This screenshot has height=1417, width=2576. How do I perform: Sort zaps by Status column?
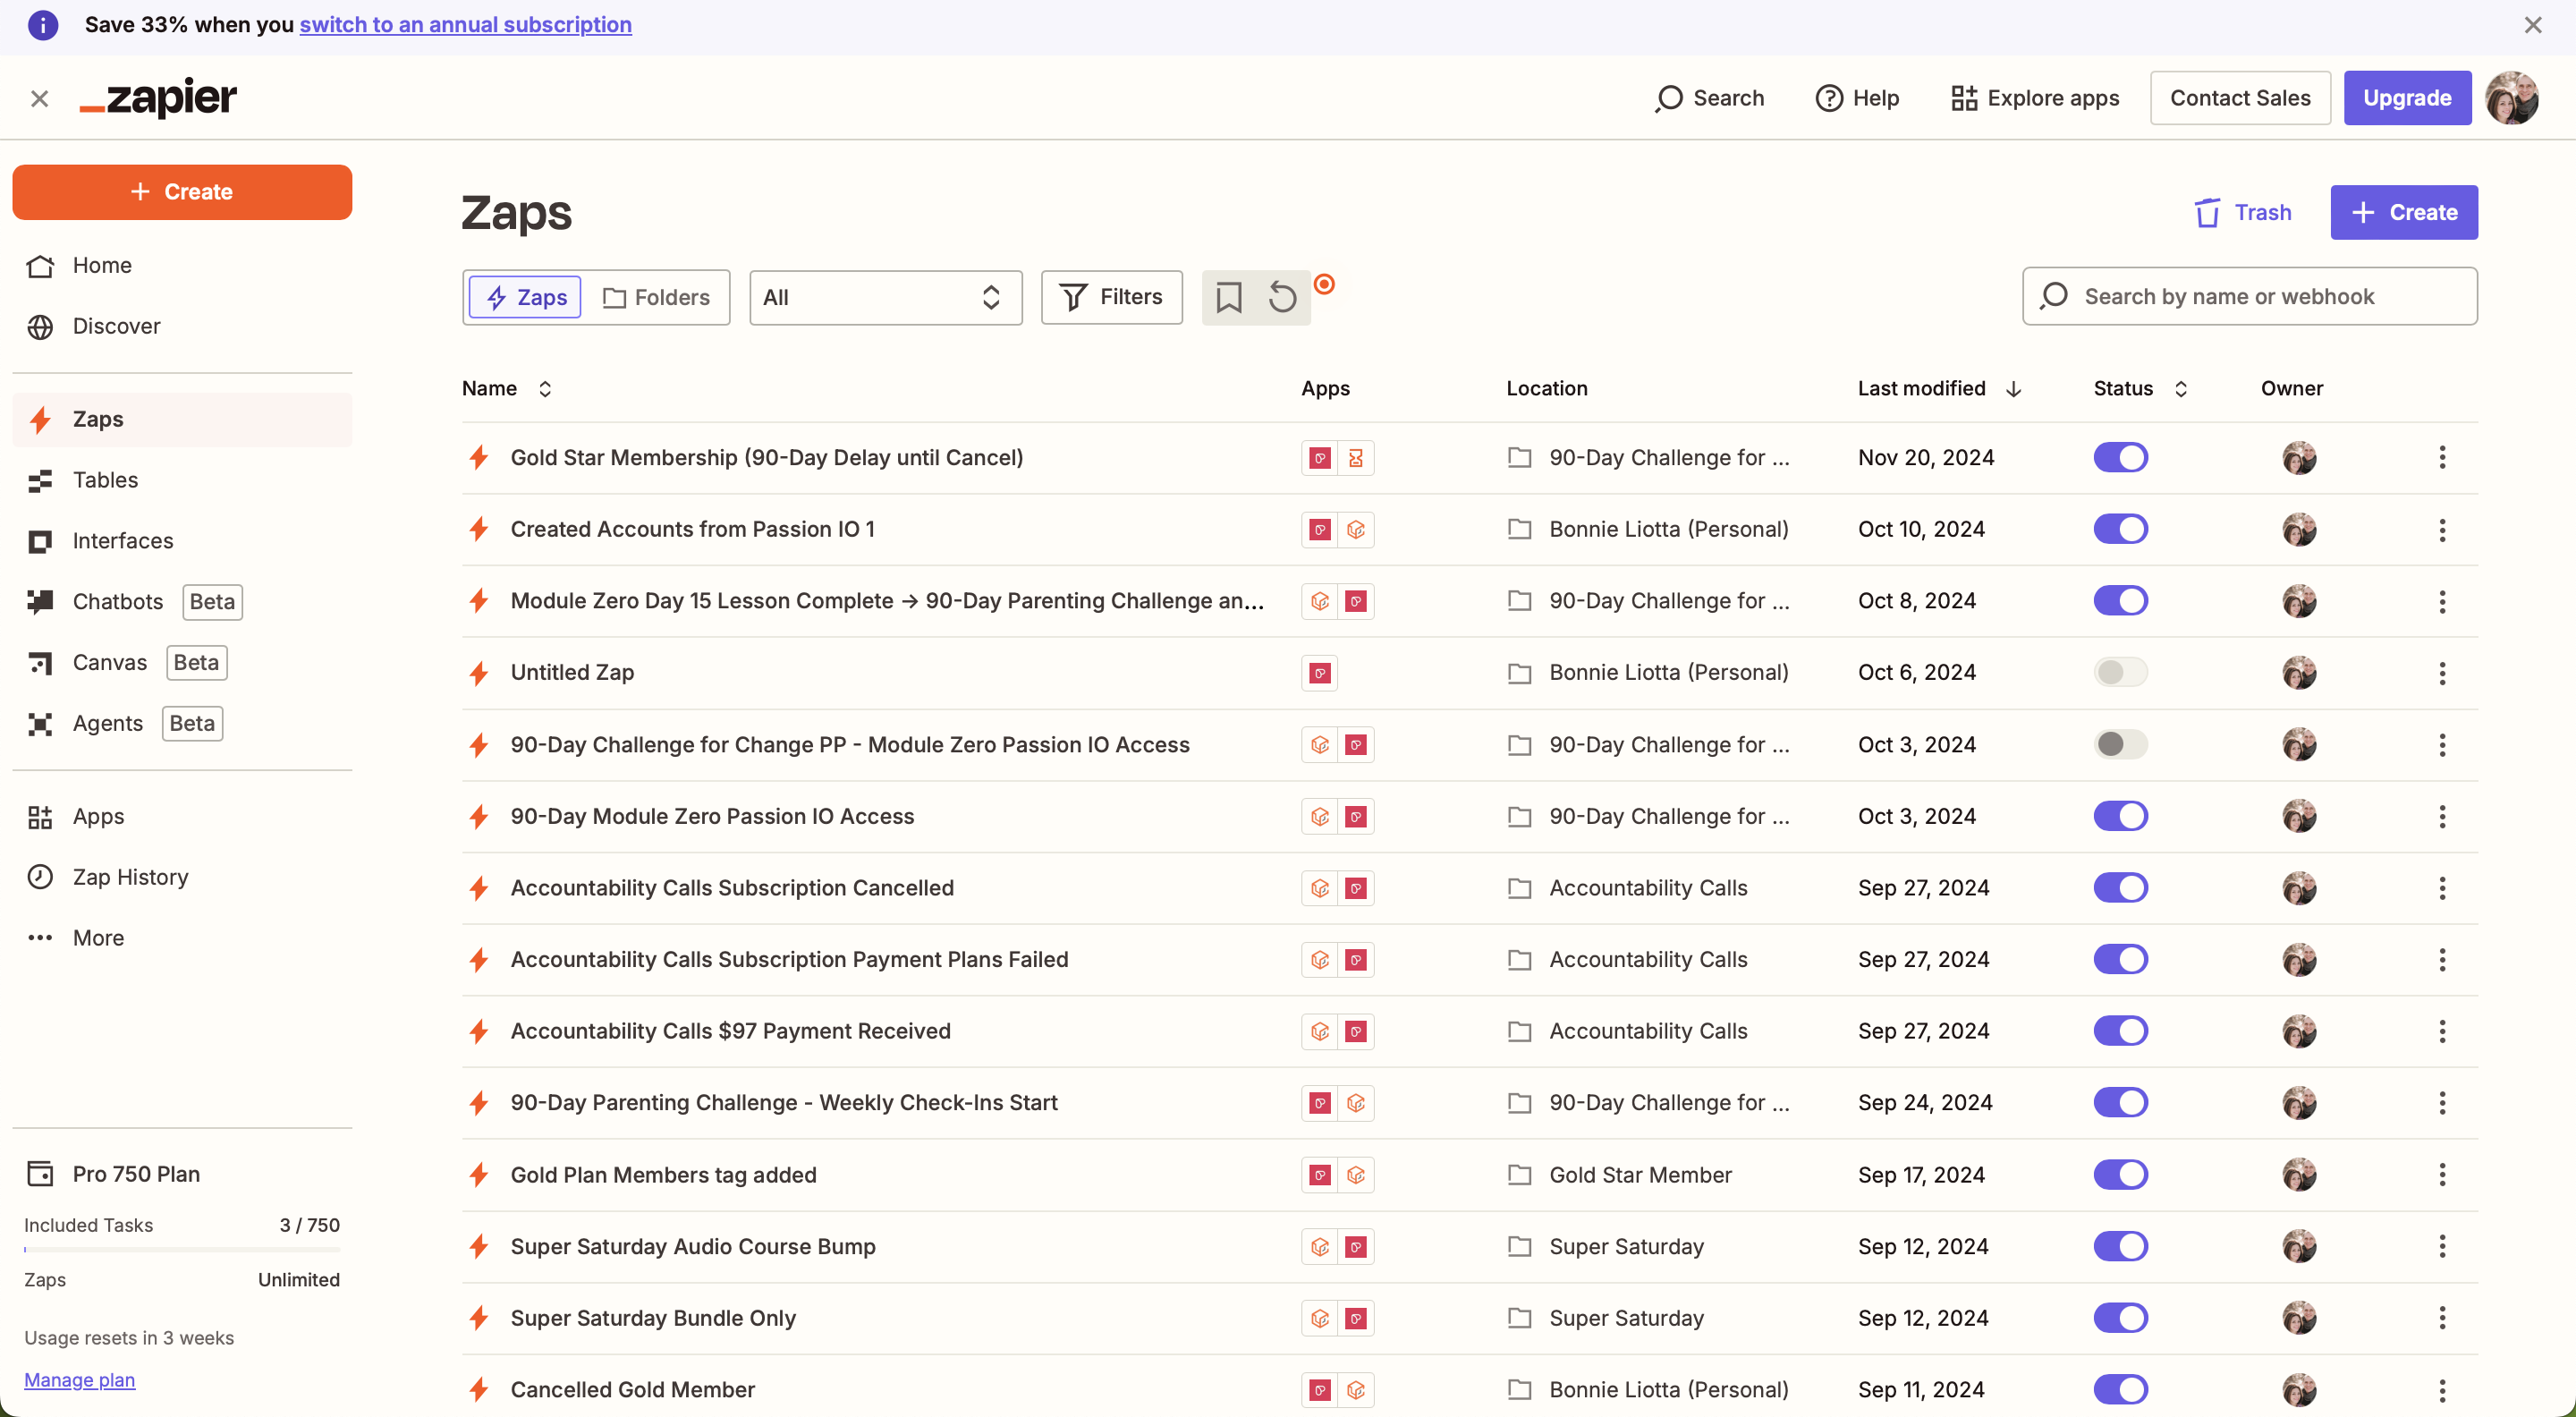(2180, 389)
